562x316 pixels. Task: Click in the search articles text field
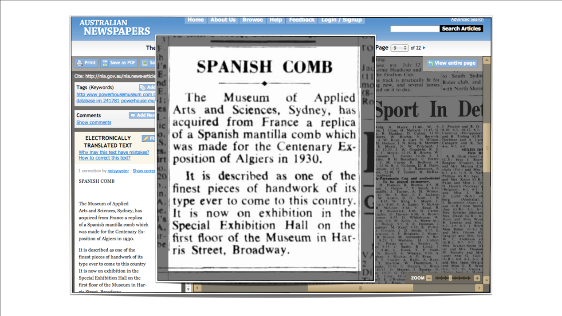415,29
